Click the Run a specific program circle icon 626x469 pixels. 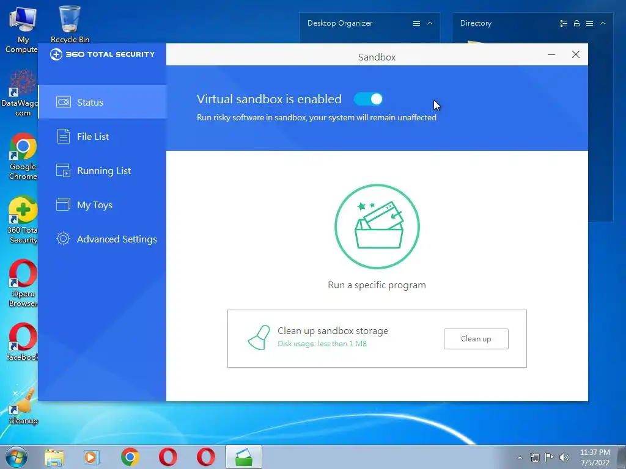click(x=377, y=227)
